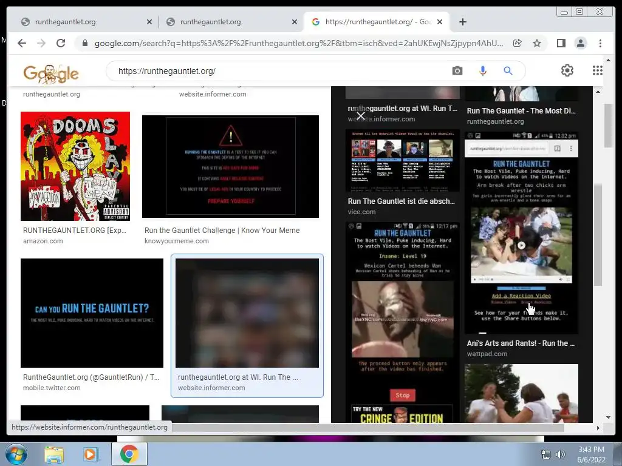Open vice.com reaction videos thumbnail in side panel

[402, 160]
